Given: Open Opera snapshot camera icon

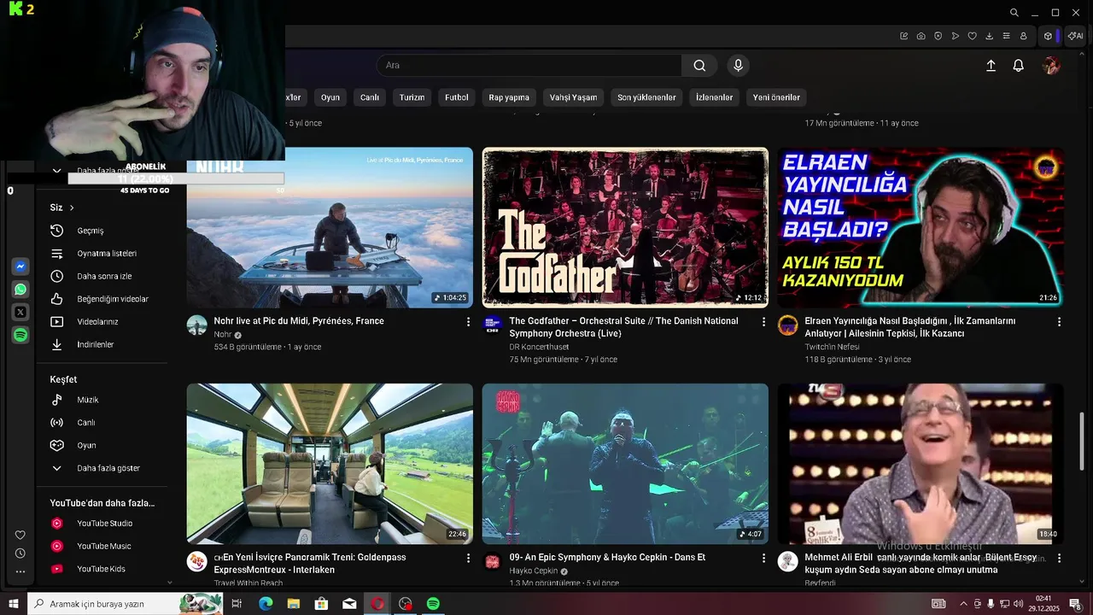Looking at the screenshot, I should click(921, 36).
